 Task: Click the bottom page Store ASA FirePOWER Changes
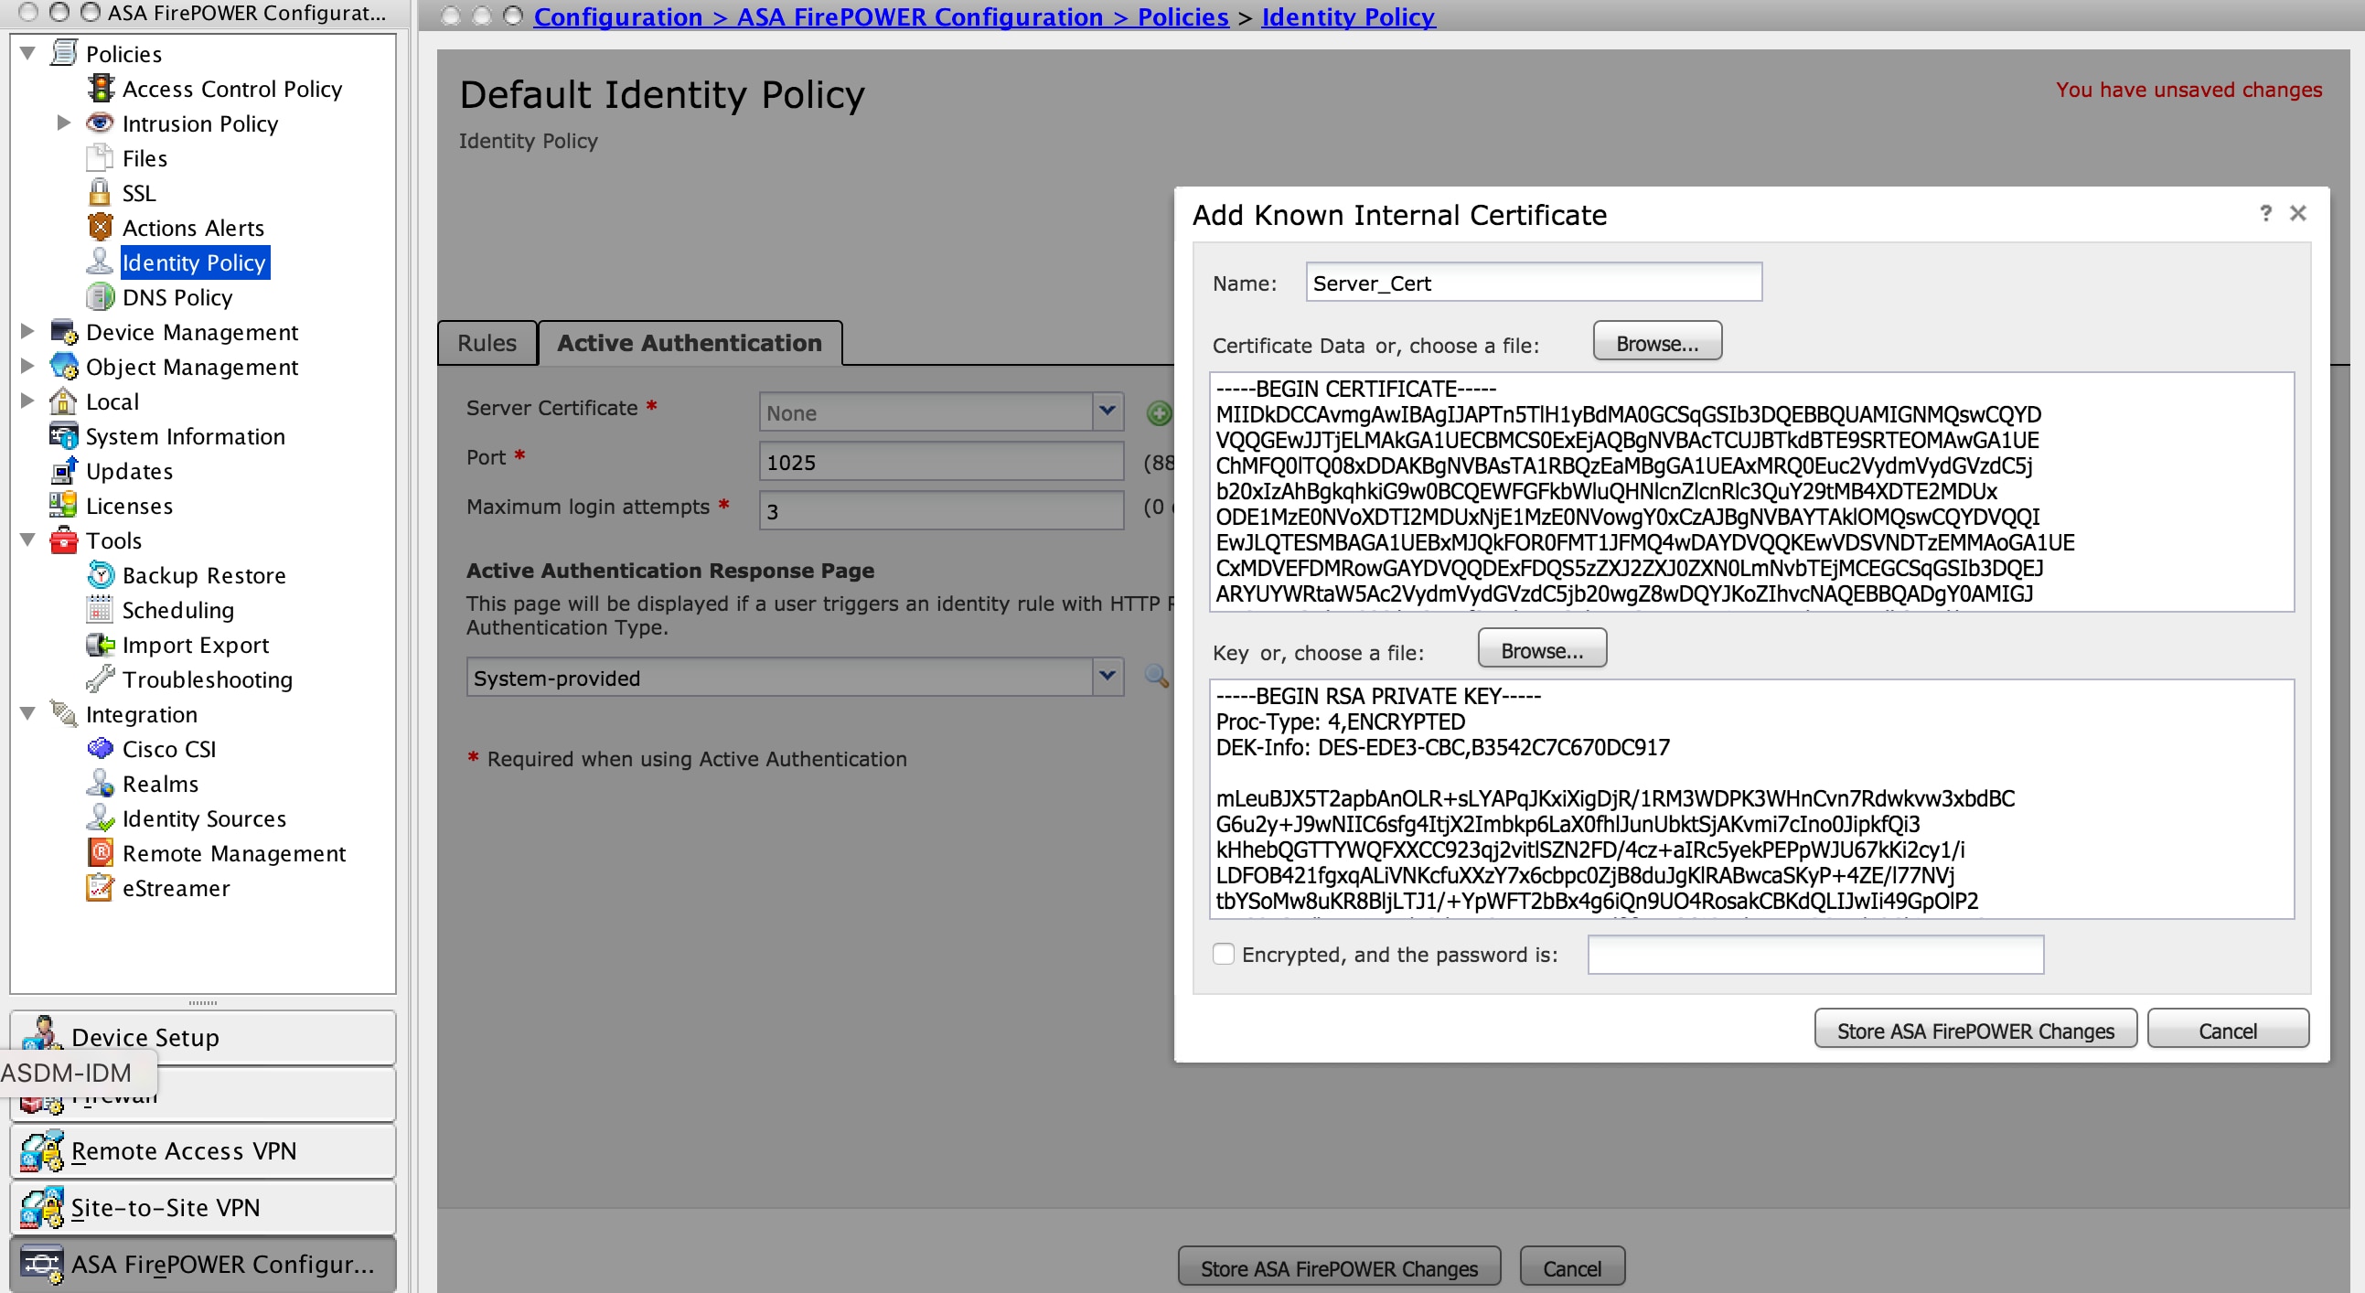coord(1340,1267)
